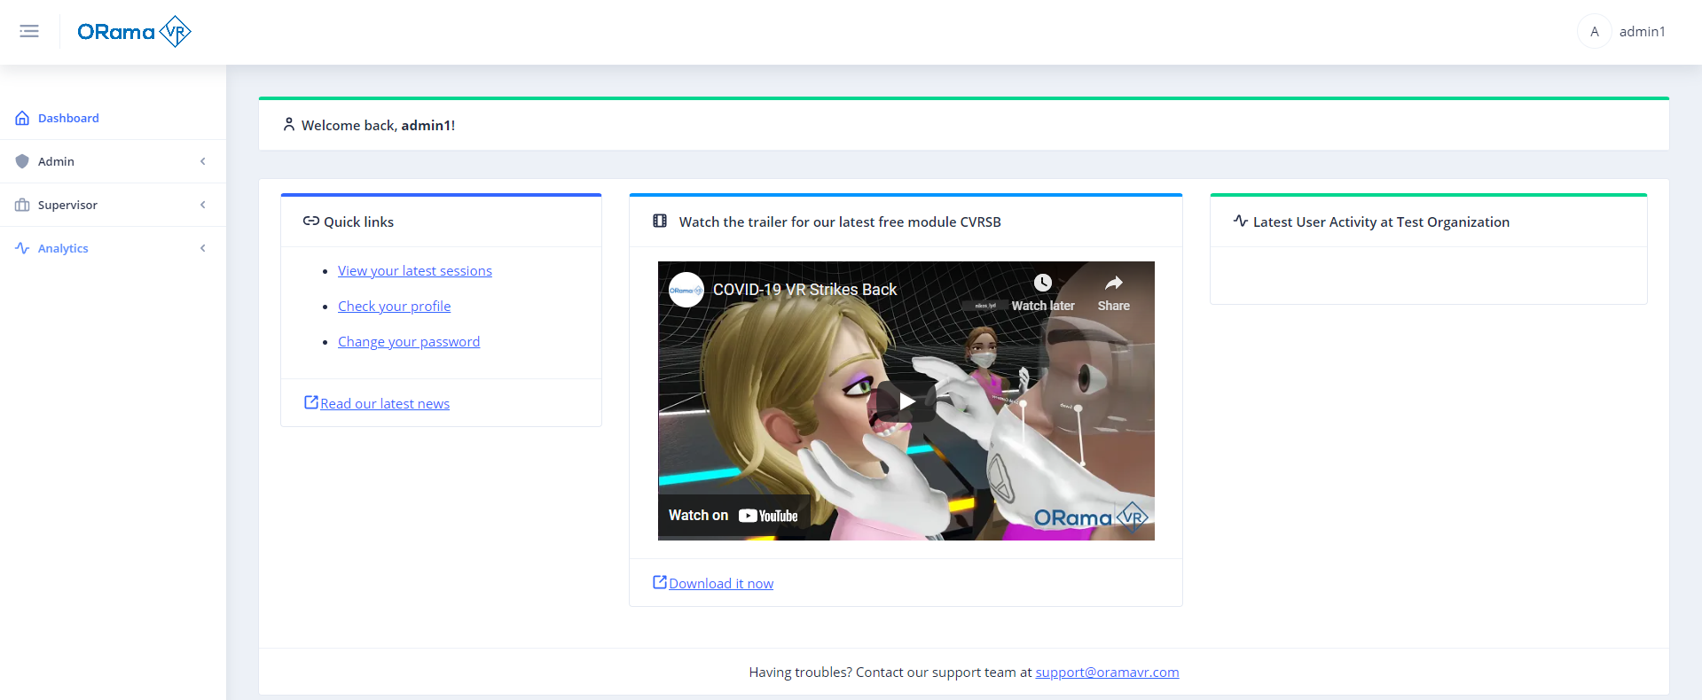Open Check your profile link
Image resolution: width=1702 pixels, height=700 pixels.
tap(395, 307)
